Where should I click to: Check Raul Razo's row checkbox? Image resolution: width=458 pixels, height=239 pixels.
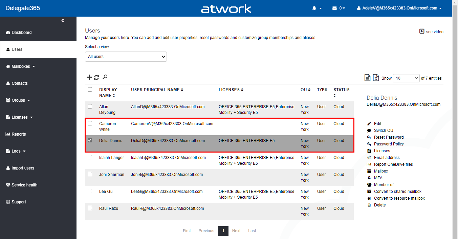click(90, 208)
